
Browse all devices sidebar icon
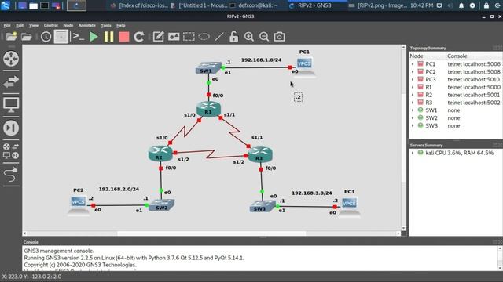pyautogui.click(x=11, y=151)
